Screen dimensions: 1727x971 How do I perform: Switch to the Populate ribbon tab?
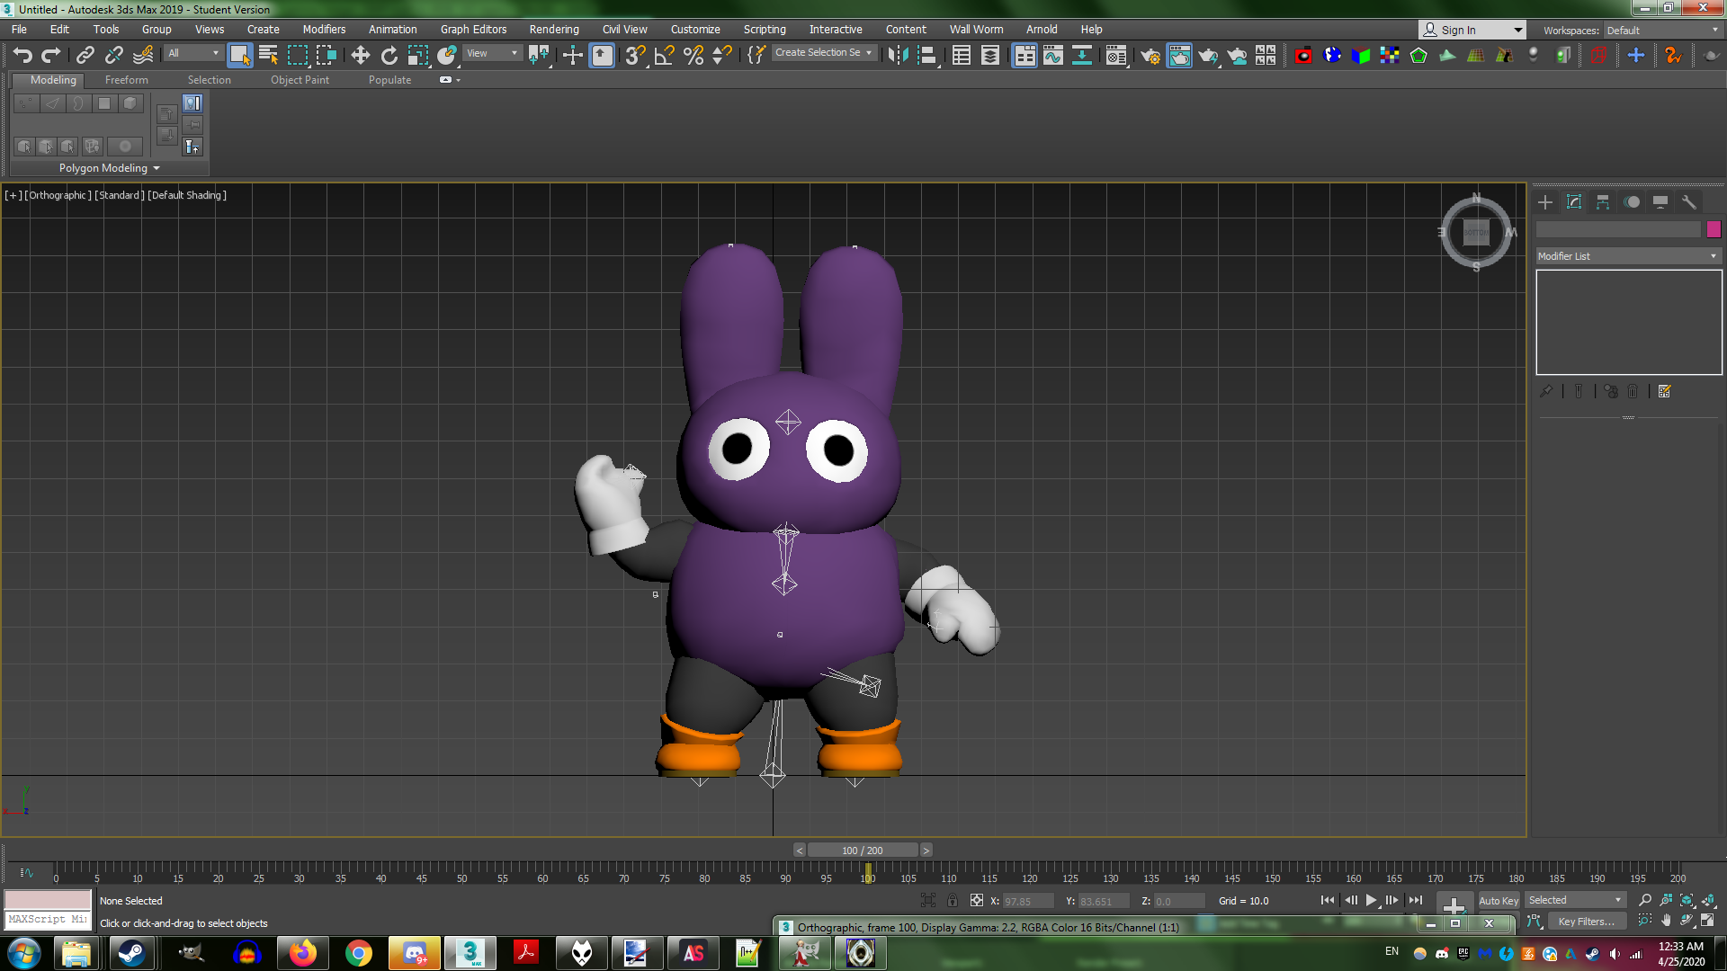pyautogui.click(x=389, y=80)
